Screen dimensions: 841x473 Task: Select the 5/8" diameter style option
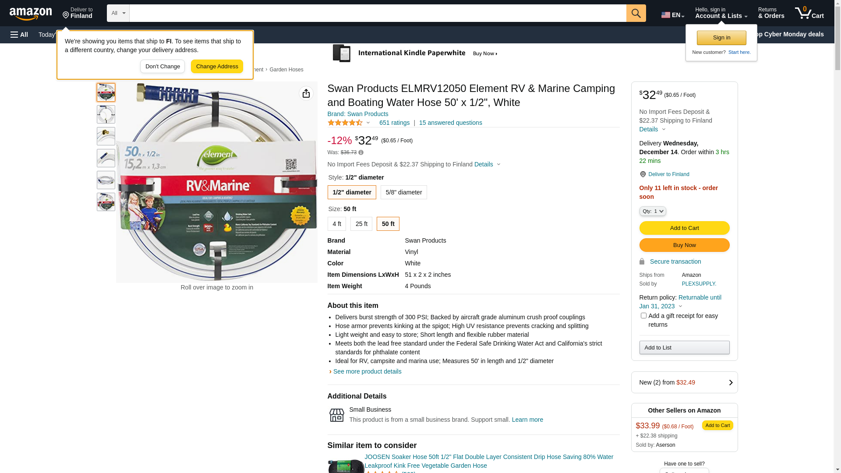coord(403,192)
